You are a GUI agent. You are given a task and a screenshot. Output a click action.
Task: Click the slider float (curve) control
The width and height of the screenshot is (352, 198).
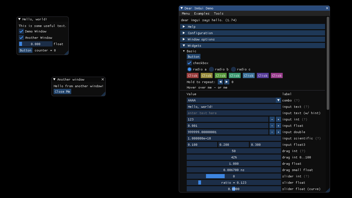234,189
